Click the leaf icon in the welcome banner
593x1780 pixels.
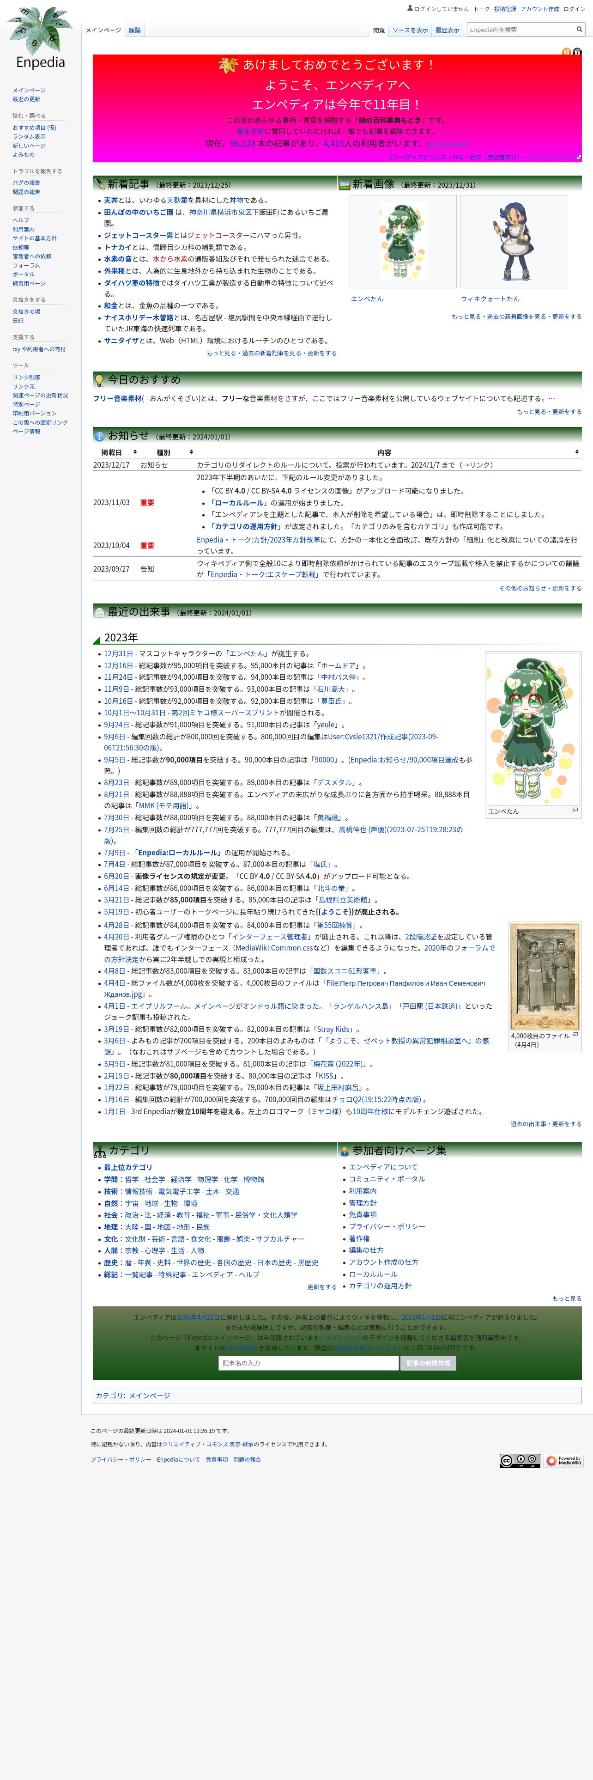click(x=228, y=65)
